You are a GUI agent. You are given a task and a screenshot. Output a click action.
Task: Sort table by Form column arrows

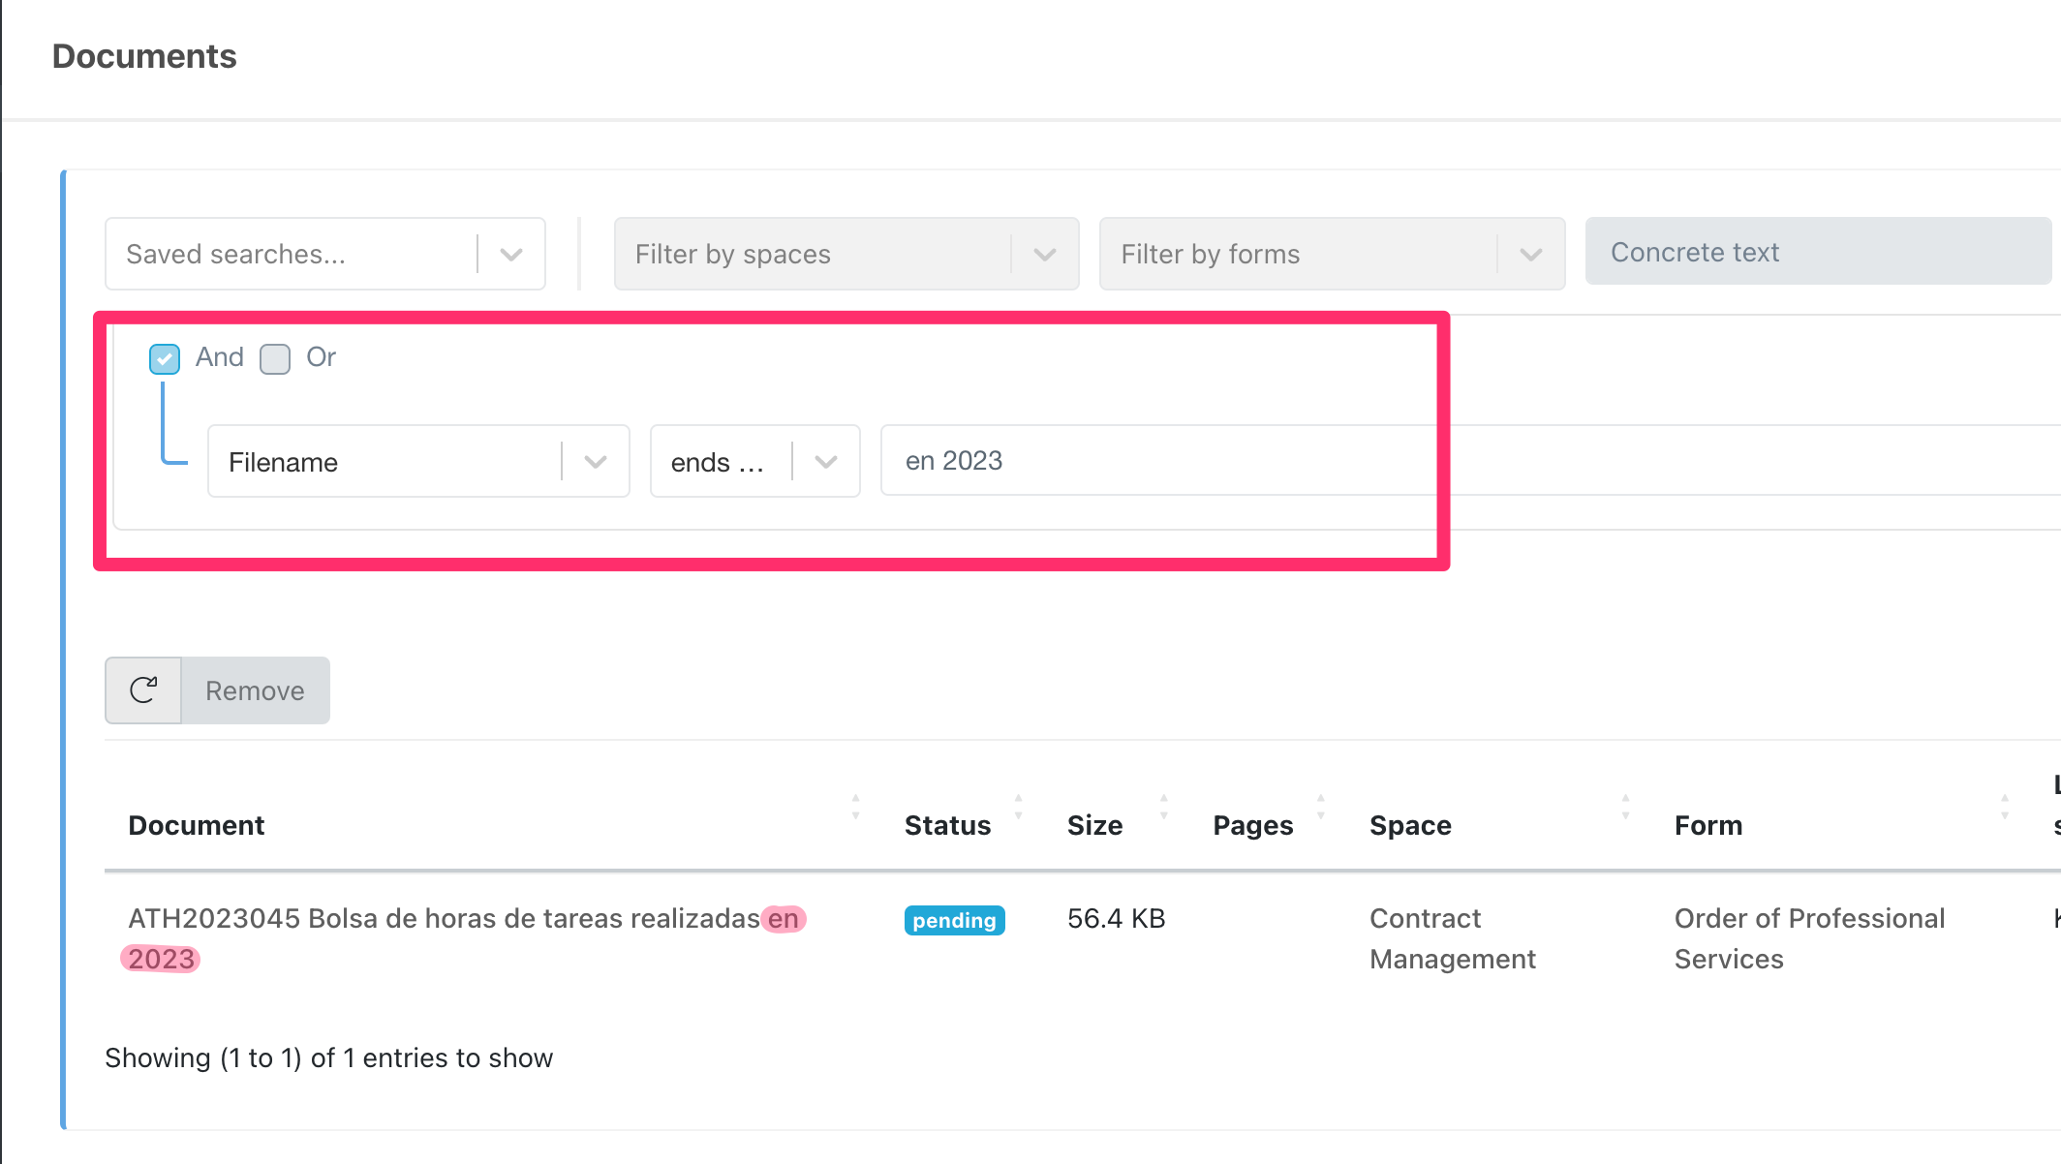point(2004,807)
